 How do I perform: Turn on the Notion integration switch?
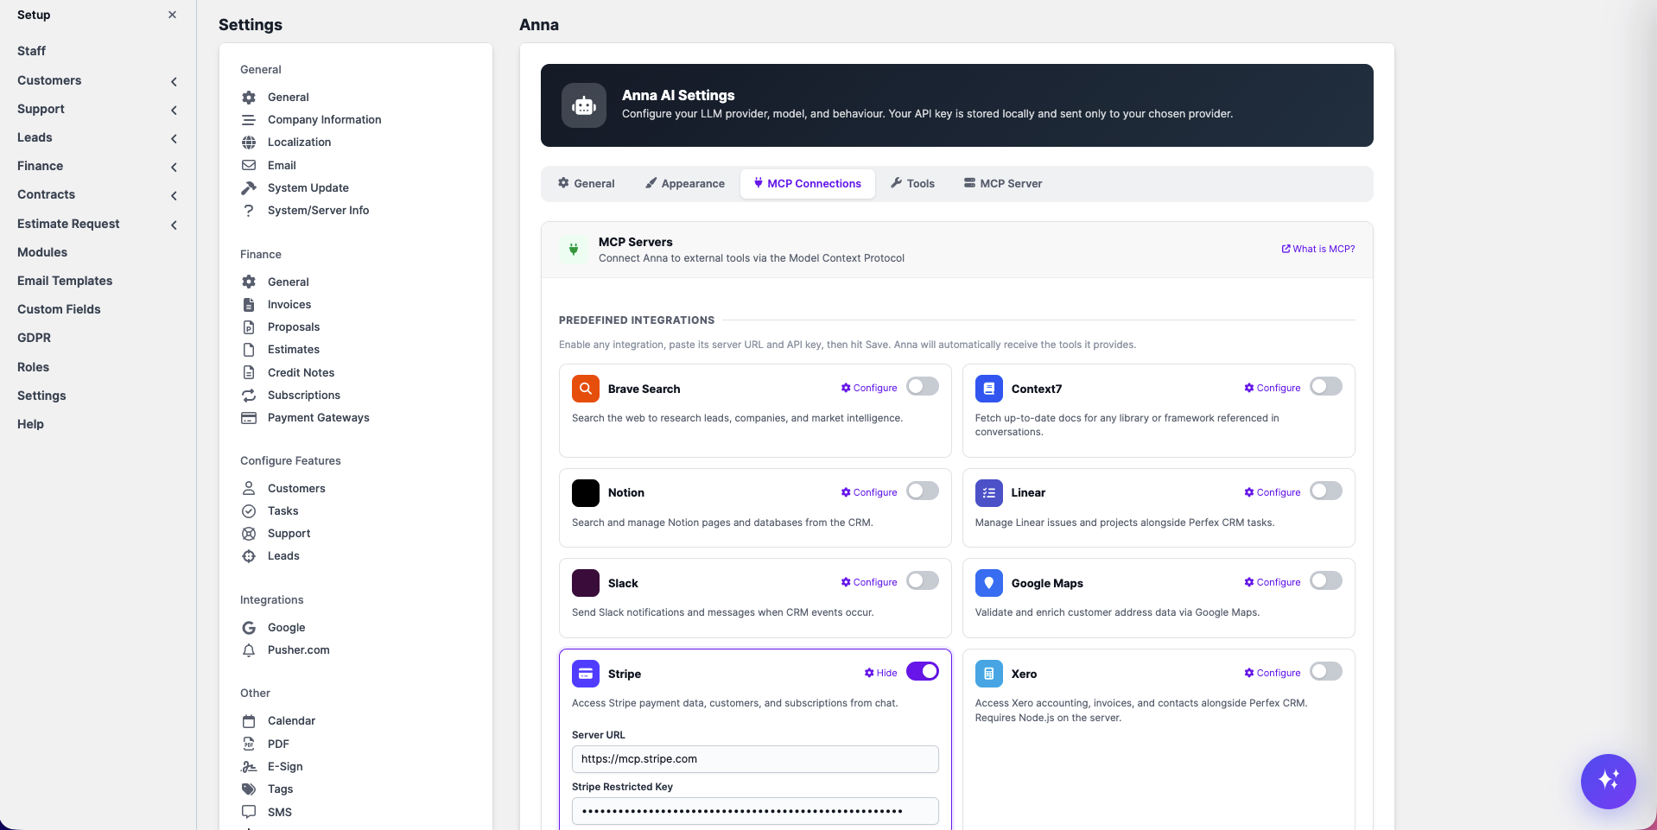pos(923,491)
